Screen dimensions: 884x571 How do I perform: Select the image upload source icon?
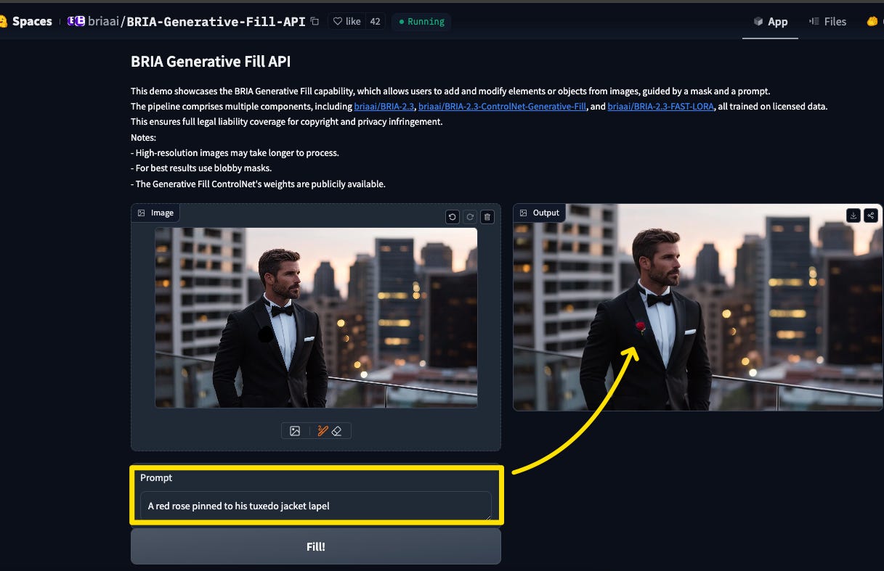295,431
